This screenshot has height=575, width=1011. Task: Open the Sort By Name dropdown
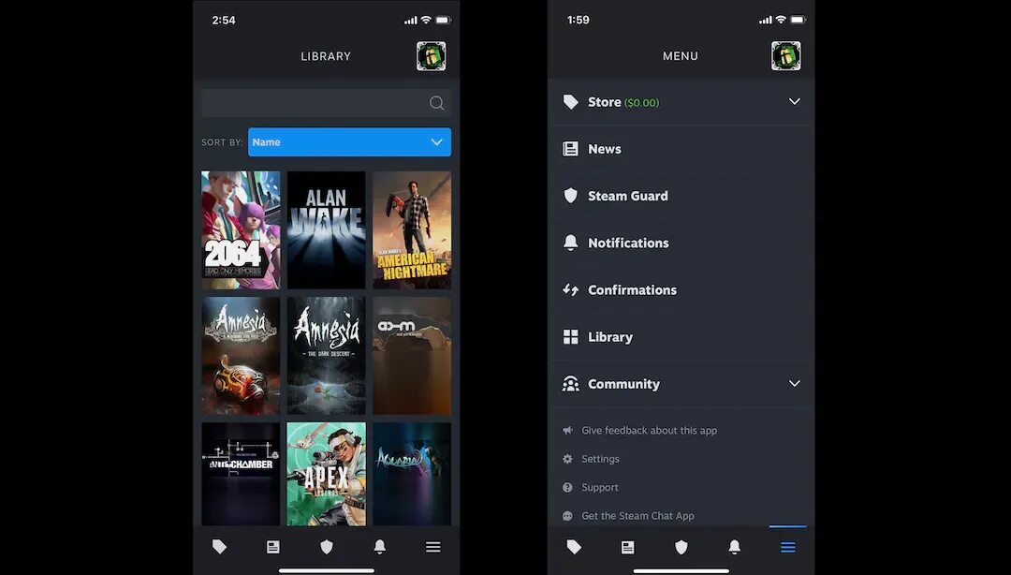coord(349,142)
